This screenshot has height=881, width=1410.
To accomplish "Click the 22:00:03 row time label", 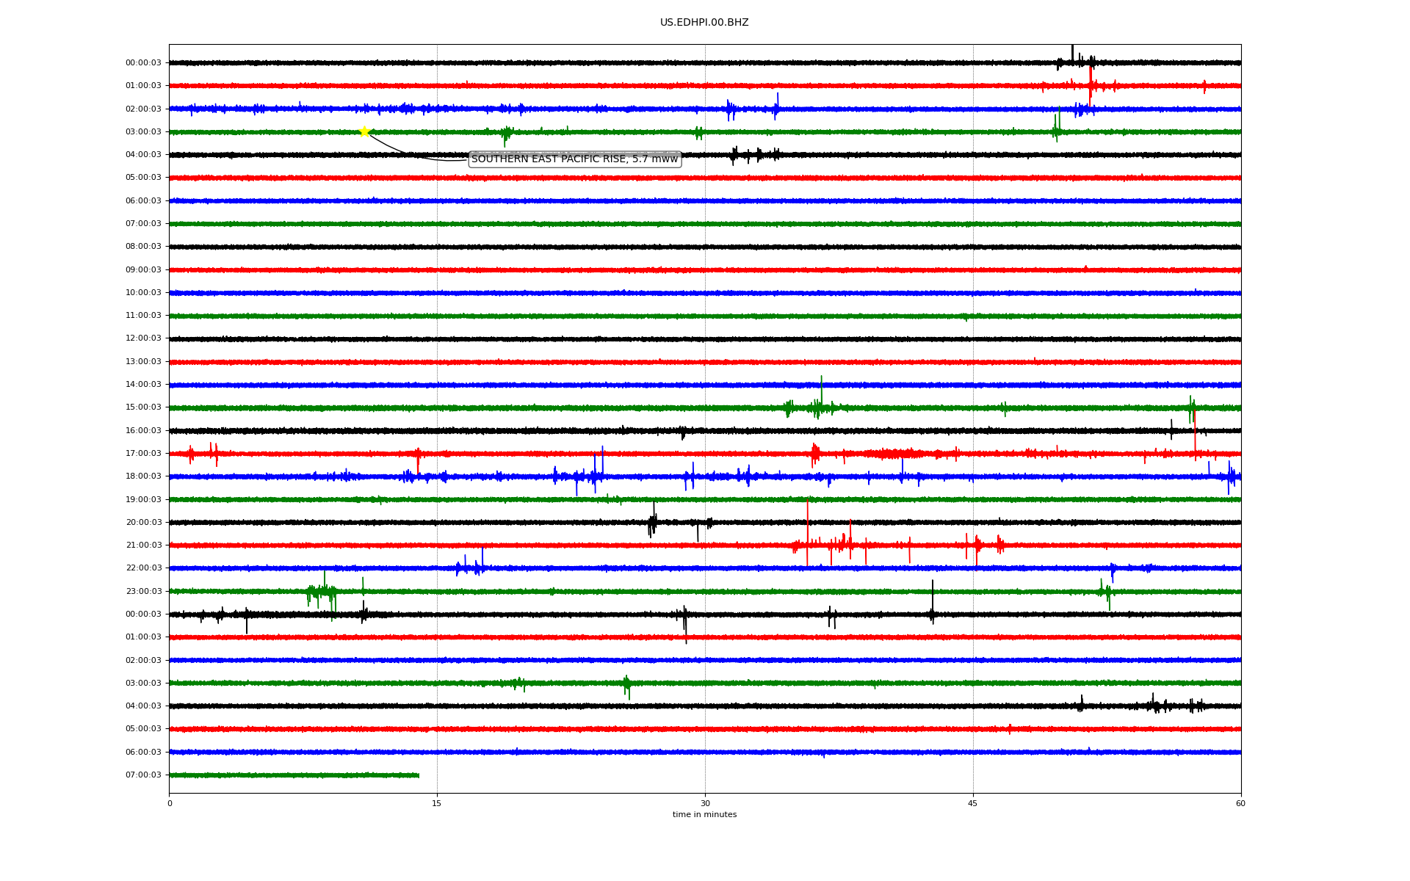I will click(143, 568).
